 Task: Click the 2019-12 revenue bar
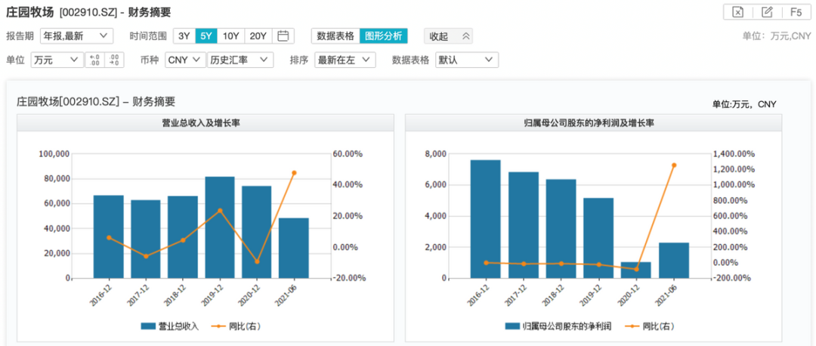[220, 227]
